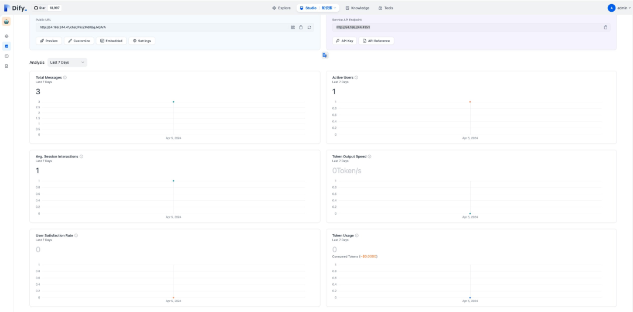633x312 pixels.
Task: Click the Dify logo
Action: pyautogui.click(x=15, y=8)
